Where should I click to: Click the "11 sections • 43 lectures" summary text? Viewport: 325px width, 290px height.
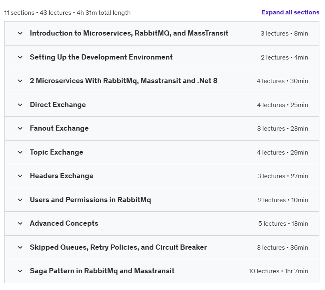tap(38, 13)
